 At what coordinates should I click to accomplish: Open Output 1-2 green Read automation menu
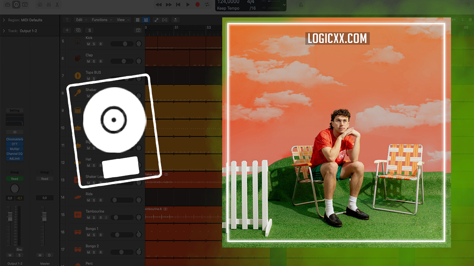(14, 179)
